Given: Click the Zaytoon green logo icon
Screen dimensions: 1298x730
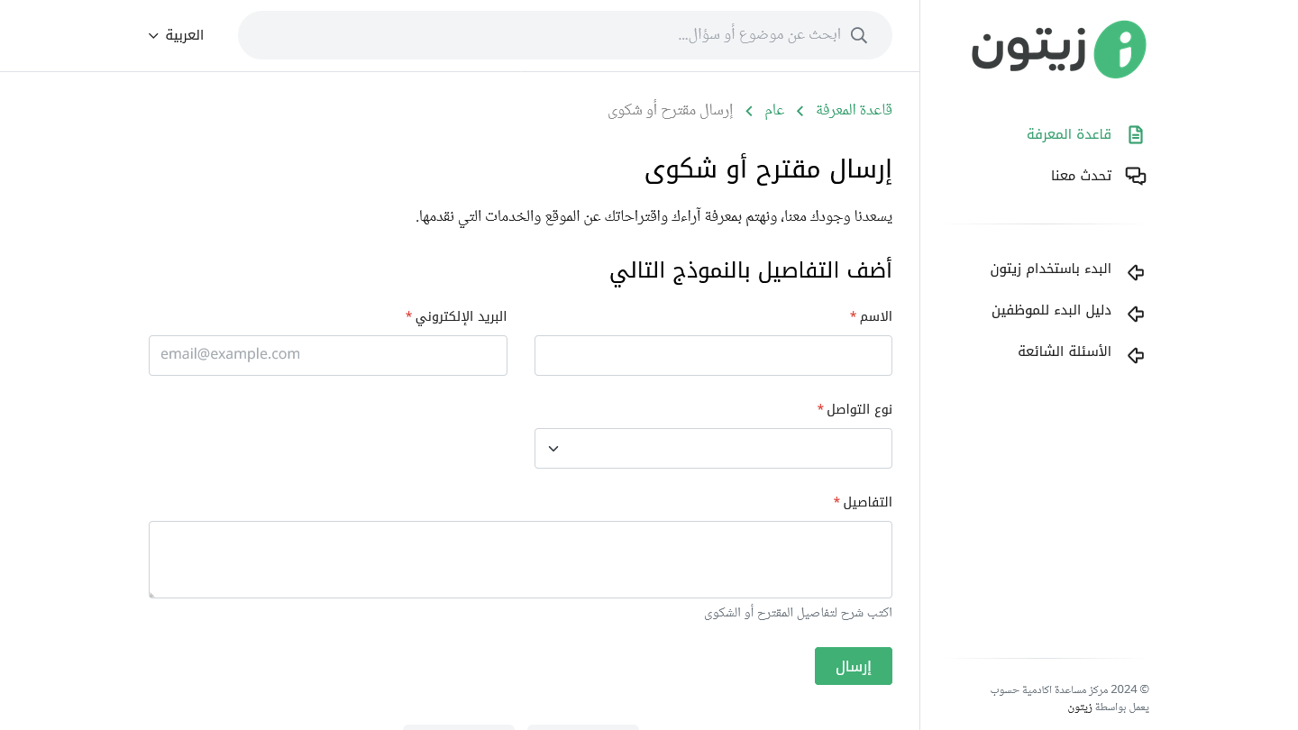Looking at the screenshot, I should coord(1117,50).
